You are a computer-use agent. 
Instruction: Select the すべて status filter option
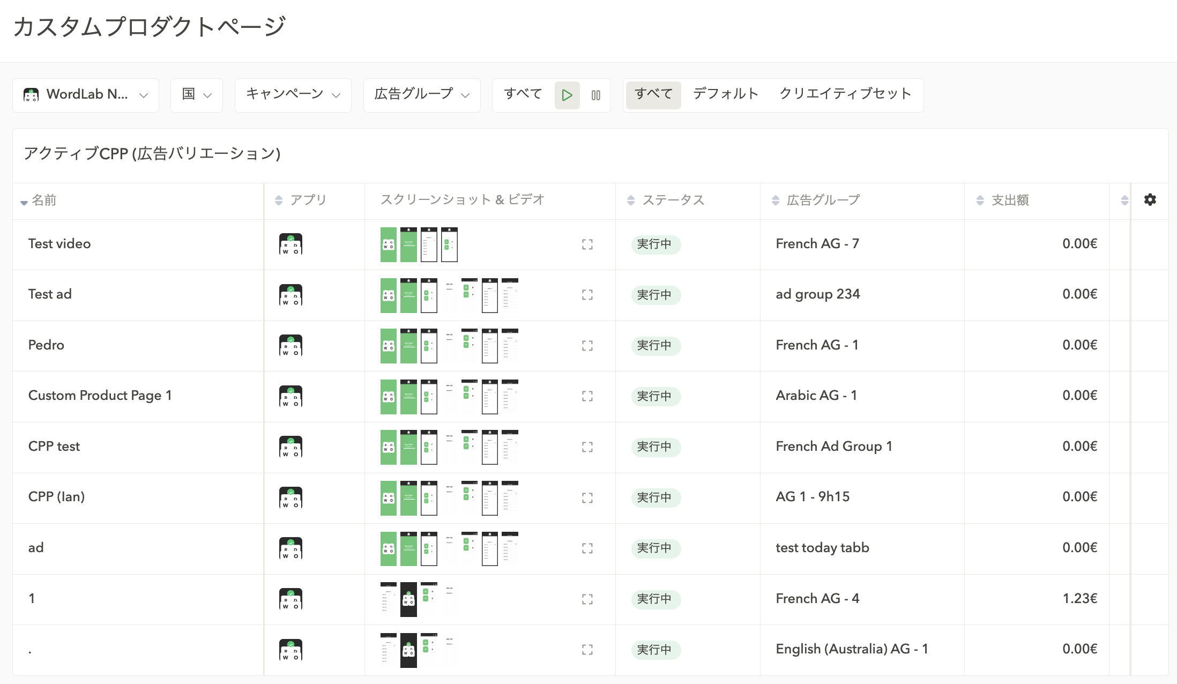(x=523, y=94)
